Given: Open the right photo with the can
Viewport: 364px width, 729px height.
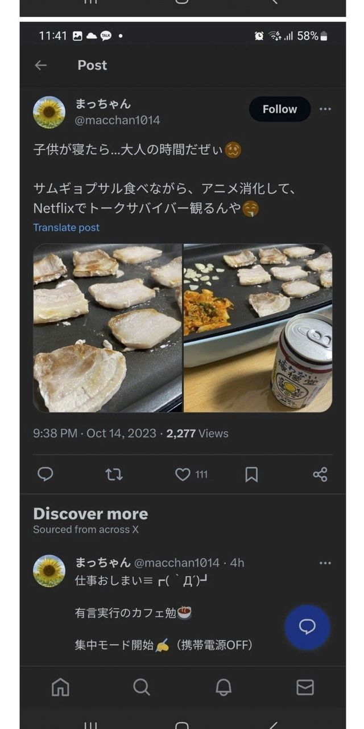Looking at the screenshot, I should coord(258,327).
